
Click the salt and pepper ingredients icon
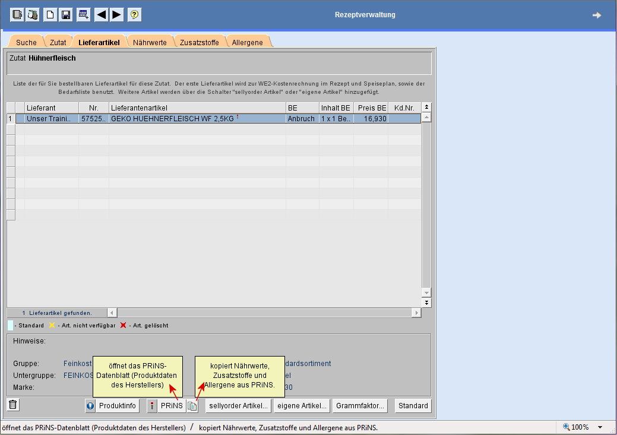(x=33, y=15)
